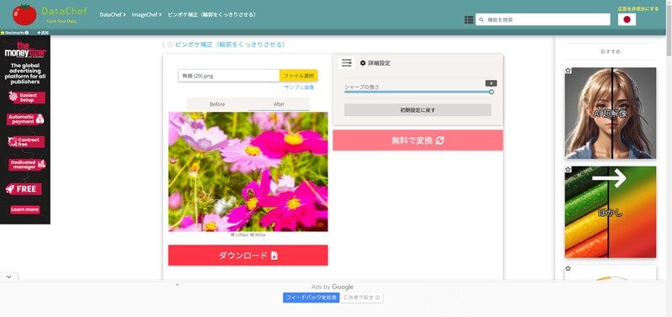This screenshot has height=317, width=672.
Task: Click the file name field 無題 (29).png
Action: (x=228, y=76)
